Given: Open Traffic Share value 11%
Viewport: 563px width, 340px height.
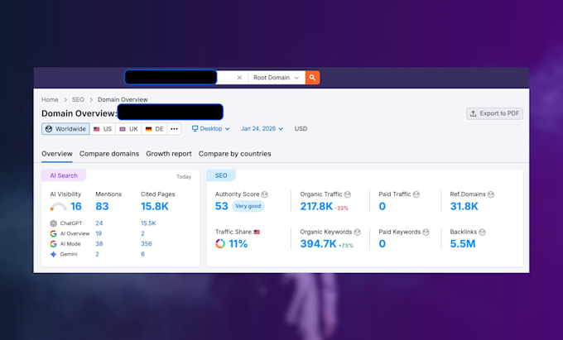Looking at the screenshot, I should (238, 244).
